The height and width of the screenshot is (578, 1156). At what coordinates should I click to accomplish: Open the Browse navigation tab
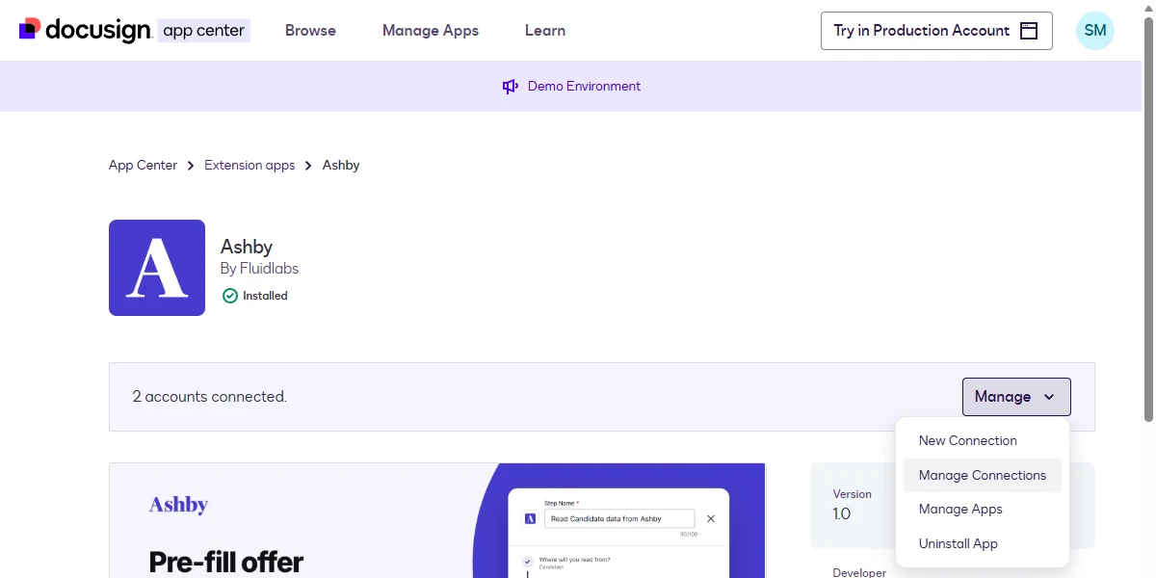310,31
